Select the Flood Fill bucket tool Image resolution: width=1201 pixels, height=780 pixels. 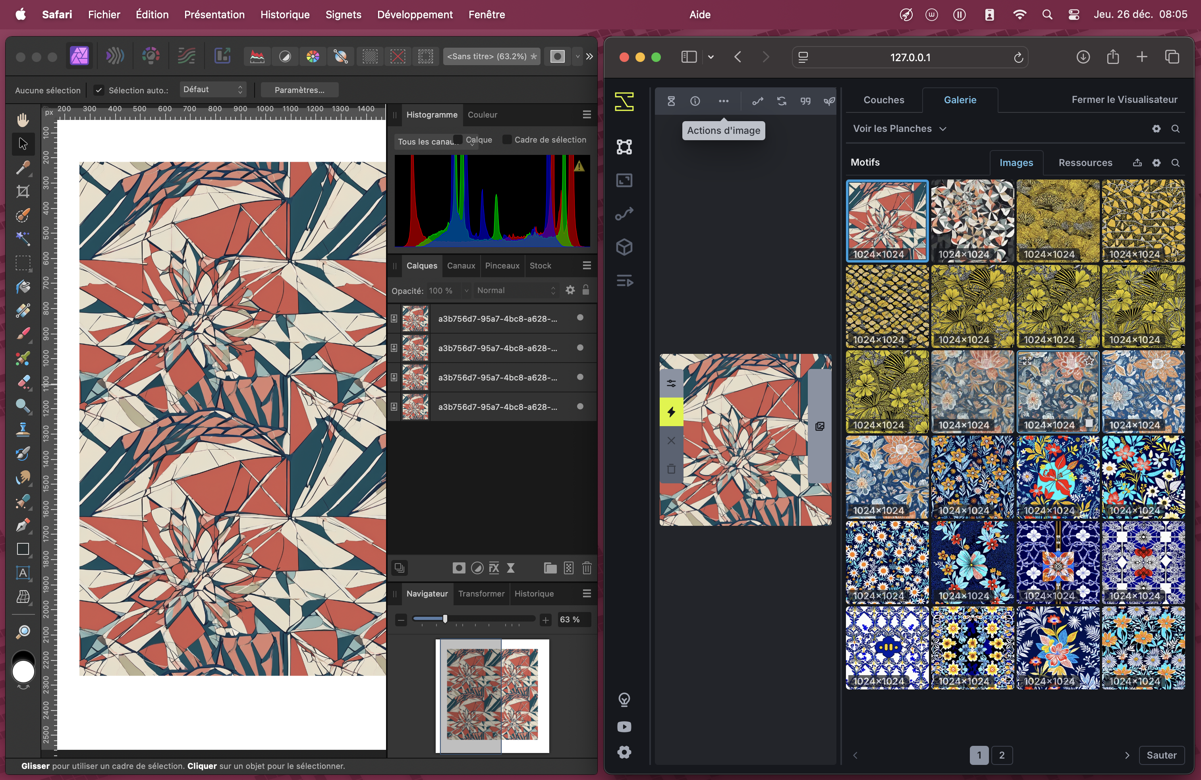(23, 287)
